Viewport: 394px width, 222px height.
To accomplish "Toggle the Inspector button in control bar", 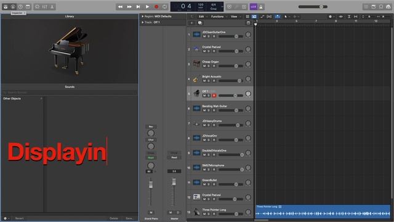I will tap(13, 7).
